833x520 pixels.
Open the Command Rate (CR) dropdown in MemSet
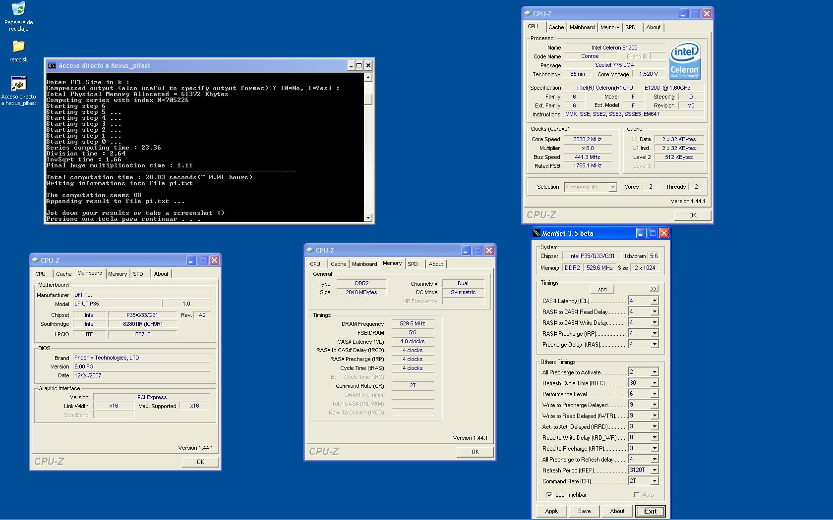tap(654, 481)
